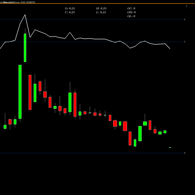Viewport: 195px width, 195px height.
Task: Click the 'NSE GEMINI' chart title
Action: [28, 2]
